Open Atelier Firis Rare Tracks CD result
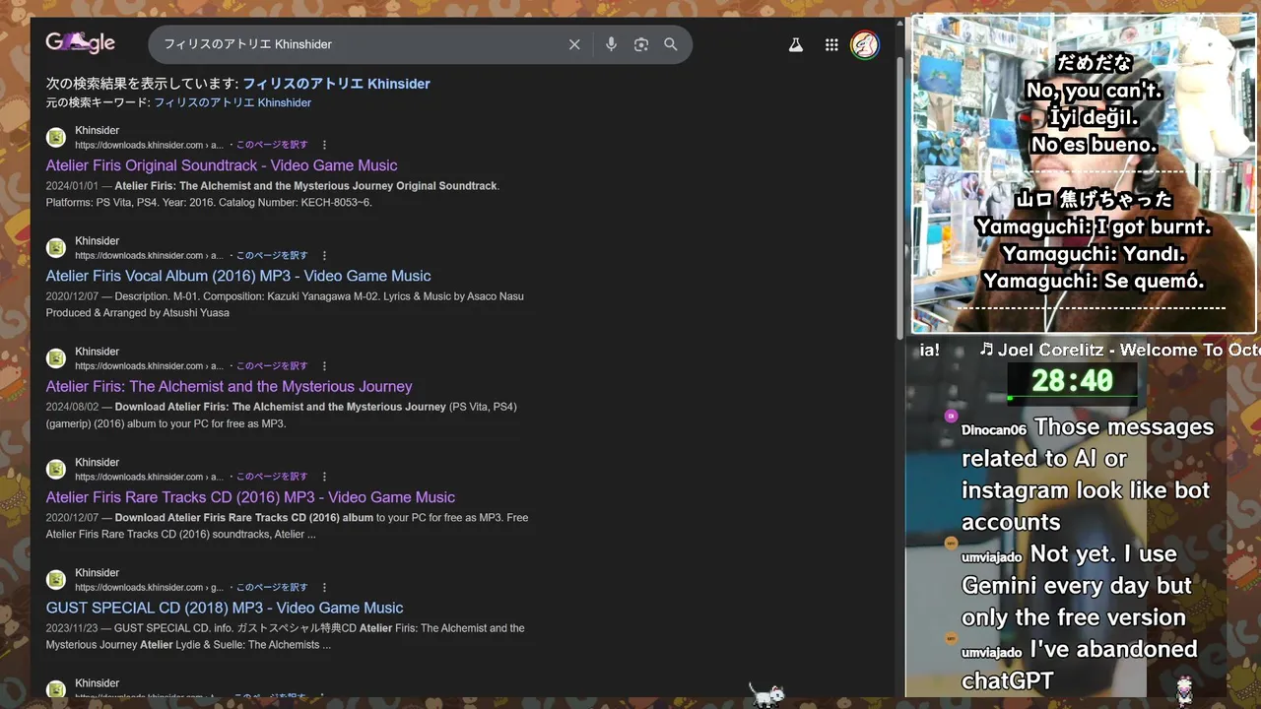Viewport: 1261px width, 709px height. (250, 497)
